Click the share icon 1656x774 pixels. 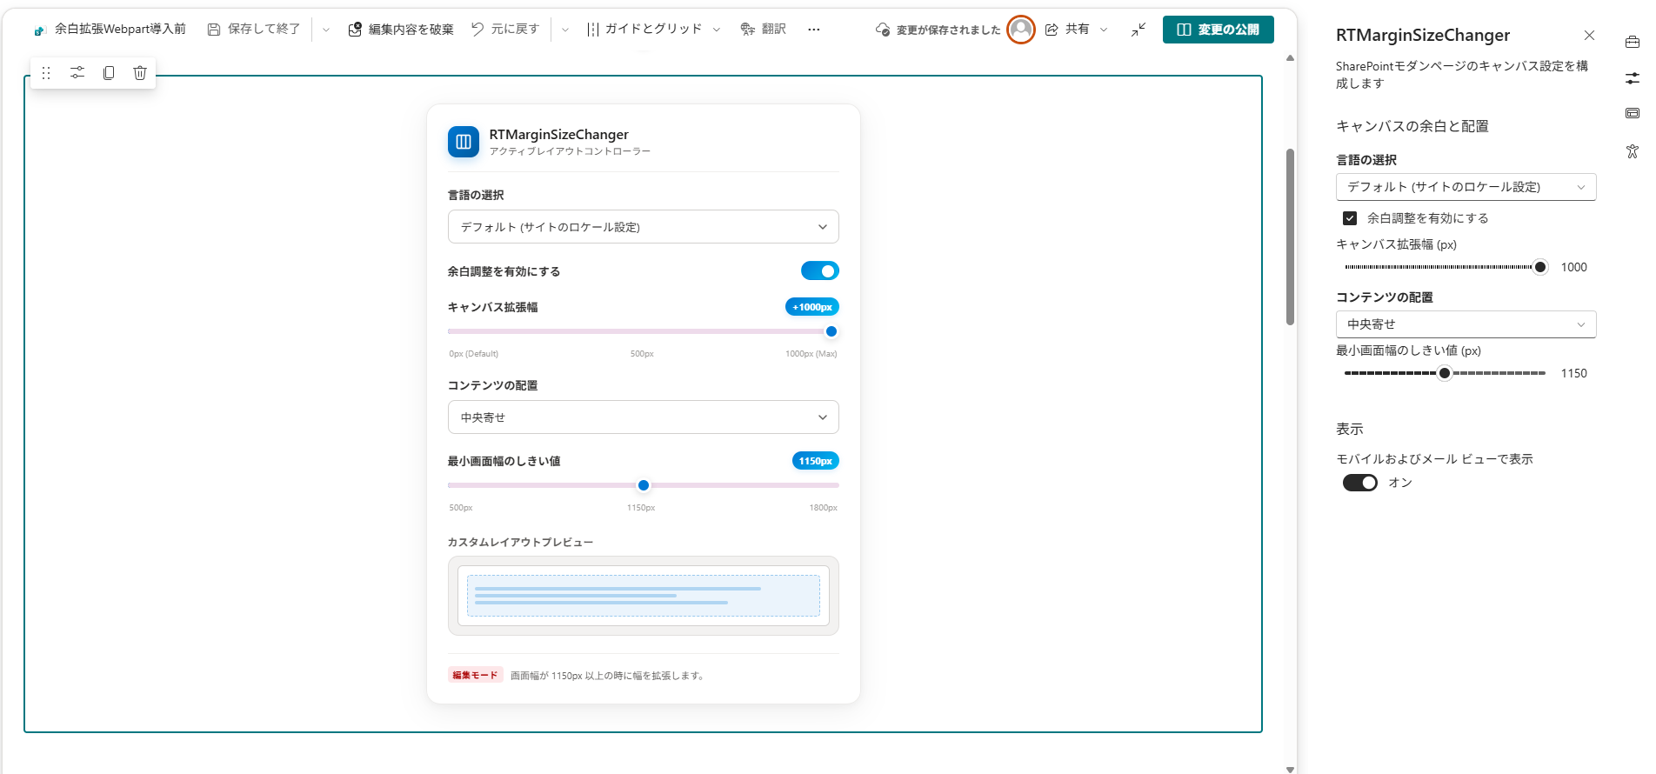point(1052,30)
